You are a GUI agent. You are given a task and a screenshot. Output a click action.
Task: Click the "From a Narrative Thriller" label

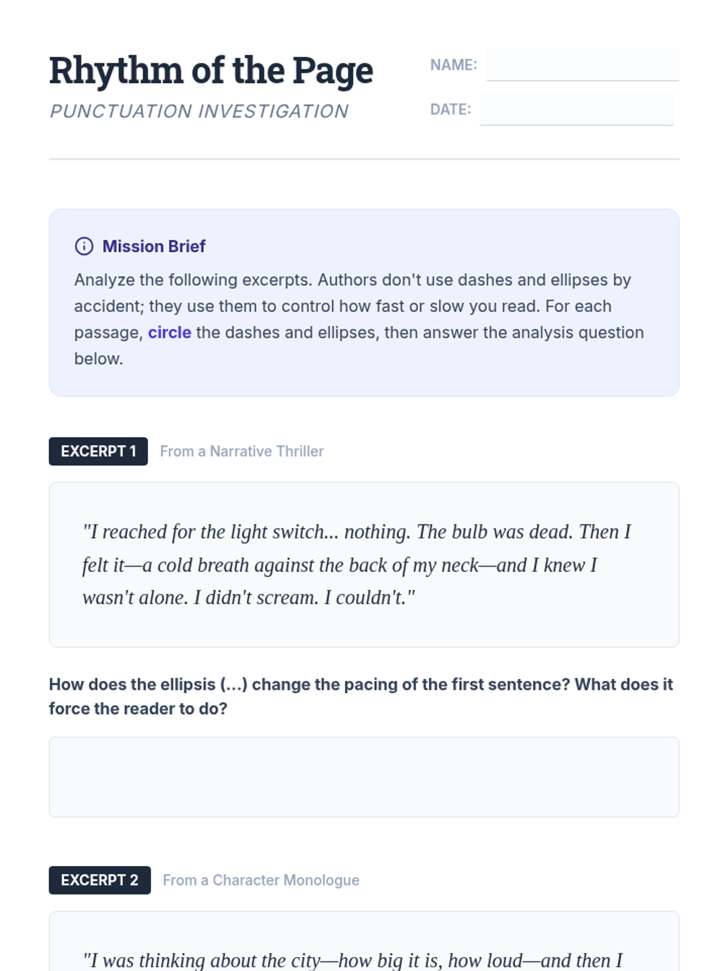pos(241,452)
